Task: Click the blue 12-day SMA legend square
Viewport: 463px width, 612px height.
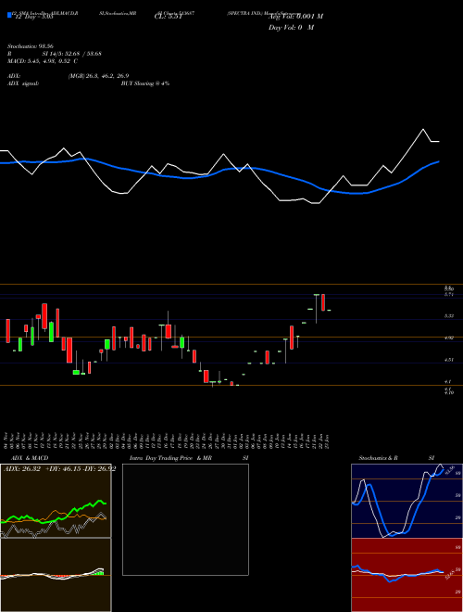Action: (10, 15)
